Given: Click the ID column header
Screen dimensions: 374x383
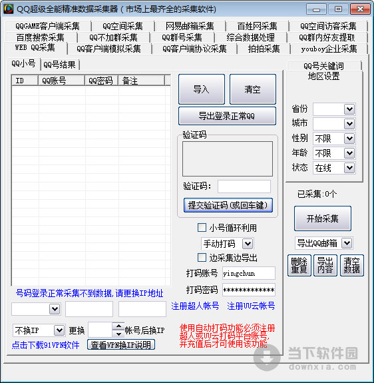Looking at the screenshot, I should pyautogui.click(x=25, y=81).
